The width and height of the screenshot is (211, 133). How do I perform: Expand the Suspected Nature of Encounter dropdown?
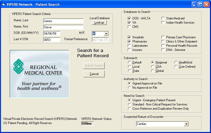[186, 124]
